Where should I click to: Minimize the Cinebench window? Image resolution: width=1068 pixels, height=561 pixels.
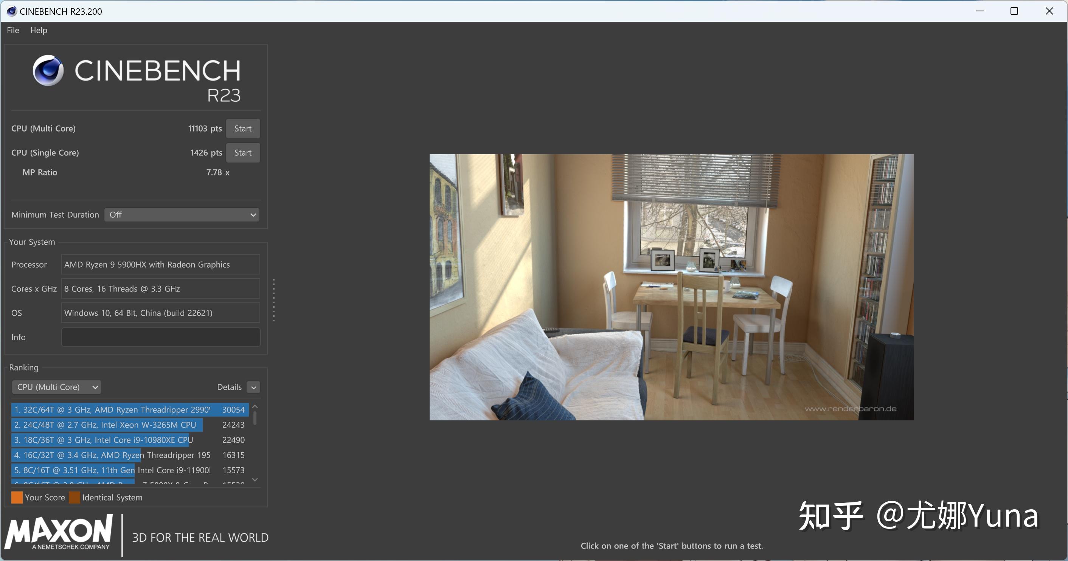pos(980,11)
